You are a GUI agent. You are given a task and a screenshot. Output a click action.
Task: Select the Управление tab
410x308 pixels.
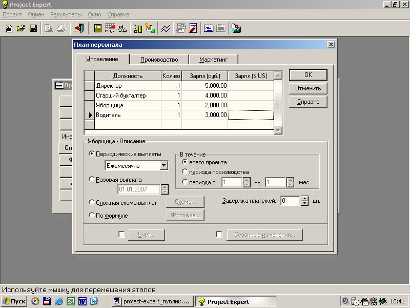click(102, 59)
